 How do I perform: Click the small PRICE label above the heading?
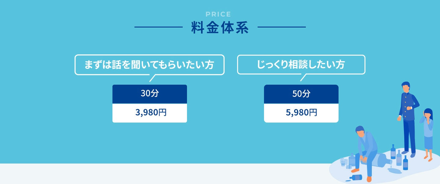[218, 14]
